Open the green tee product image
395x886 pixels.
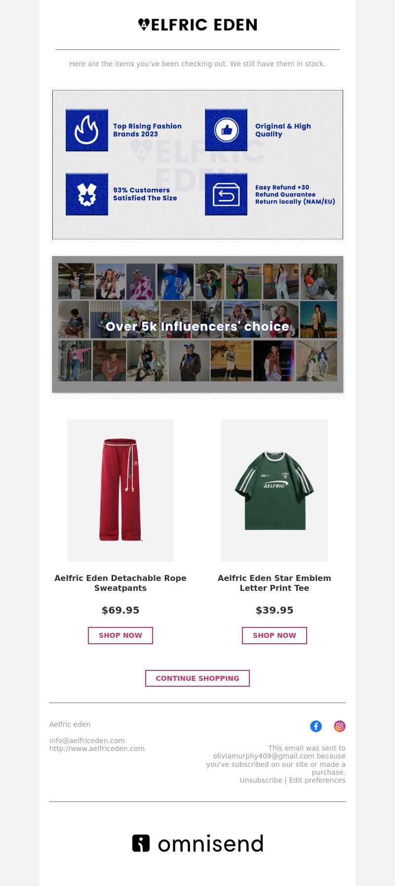(275, 490)
